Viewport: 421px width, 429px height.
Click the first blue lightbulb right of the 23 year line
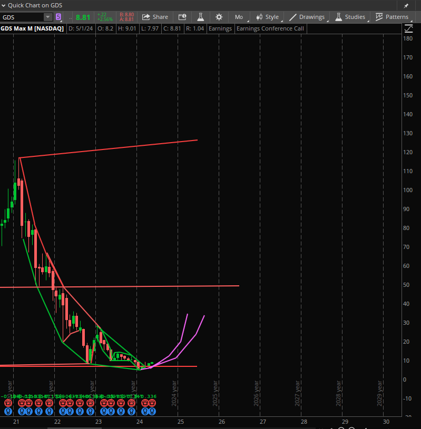coord(104,411)
